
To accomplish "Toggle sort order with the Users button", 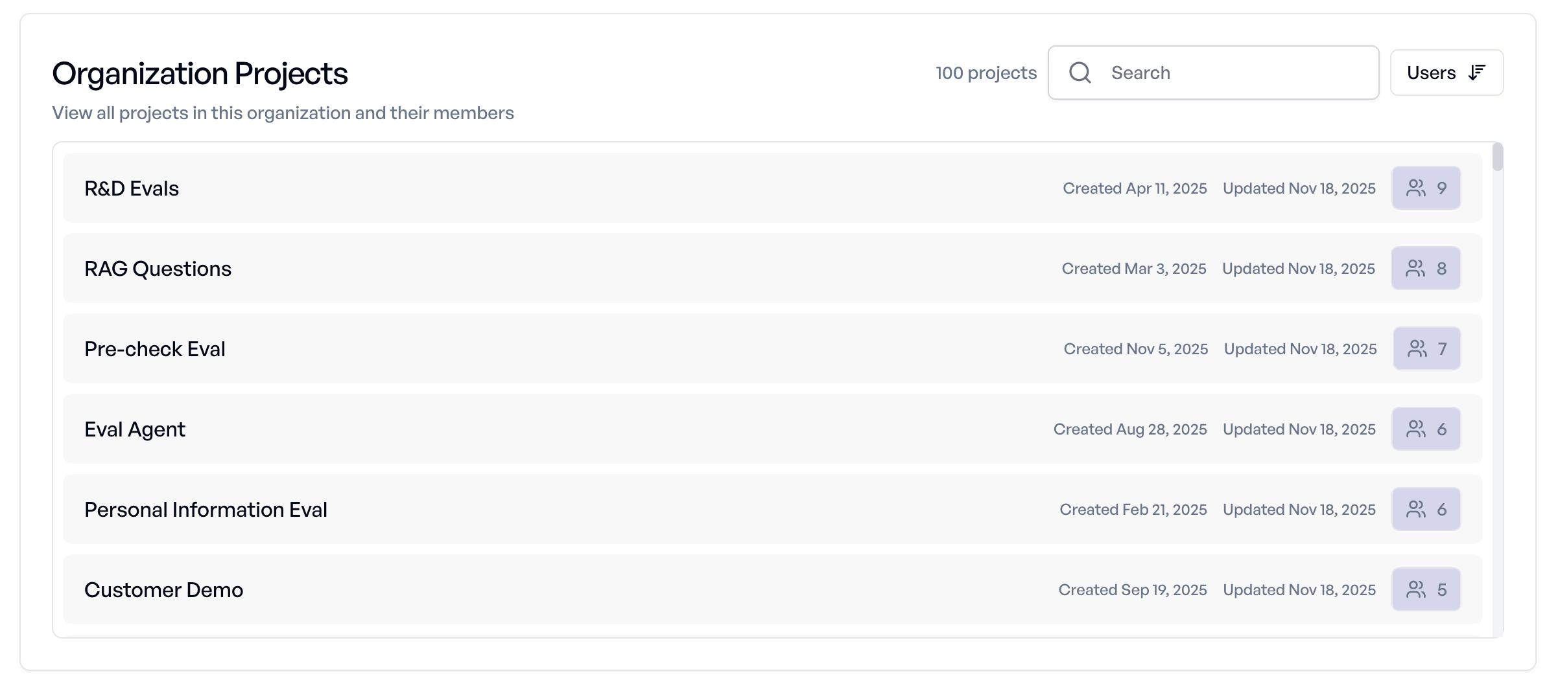I will tap(1446, 73).
